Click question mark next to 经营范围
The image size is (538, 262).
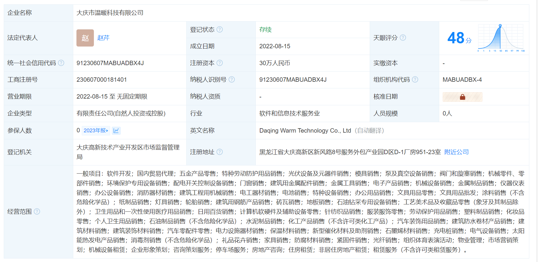[x=37, y=211]
